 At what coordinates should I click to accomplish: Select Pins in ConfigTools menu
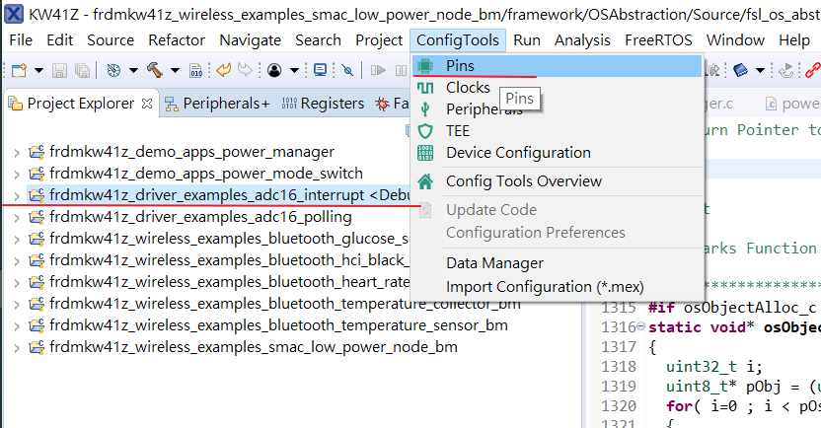pyautogui.click(x=558, y=66)
